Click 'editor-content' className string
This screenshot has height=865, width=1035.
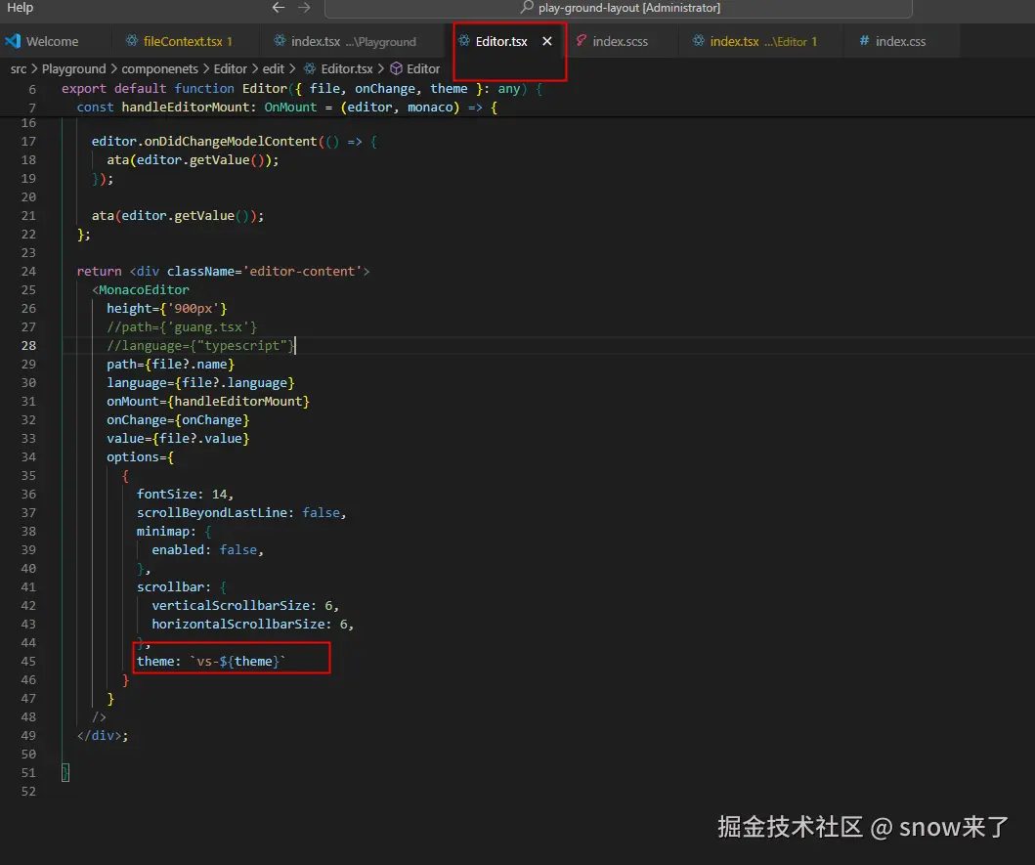click(302, 272)
